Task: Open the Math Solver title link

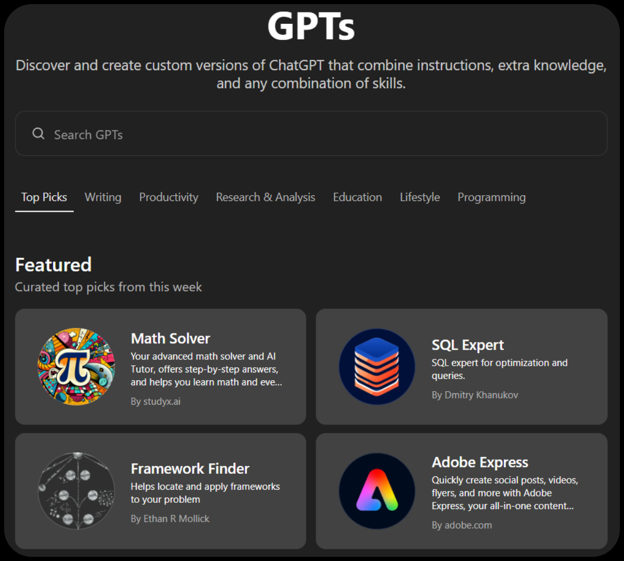Action: coord(171,339)
